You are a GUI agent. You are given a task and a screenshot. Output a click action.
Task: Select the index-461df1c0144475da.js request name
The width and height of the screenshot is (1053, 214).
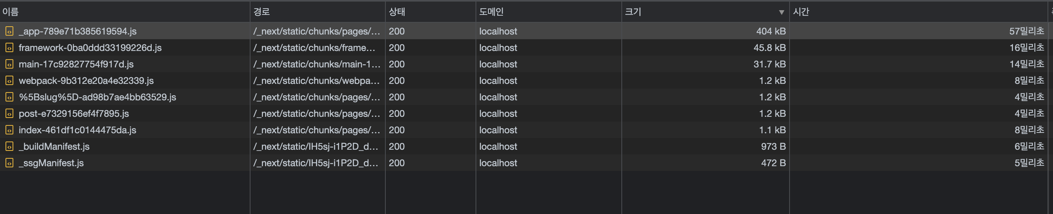pos(77,130)
